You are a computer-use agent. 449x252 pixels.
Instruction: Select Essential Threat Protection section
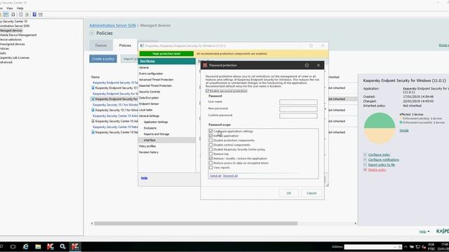click(x=156, y=85)
